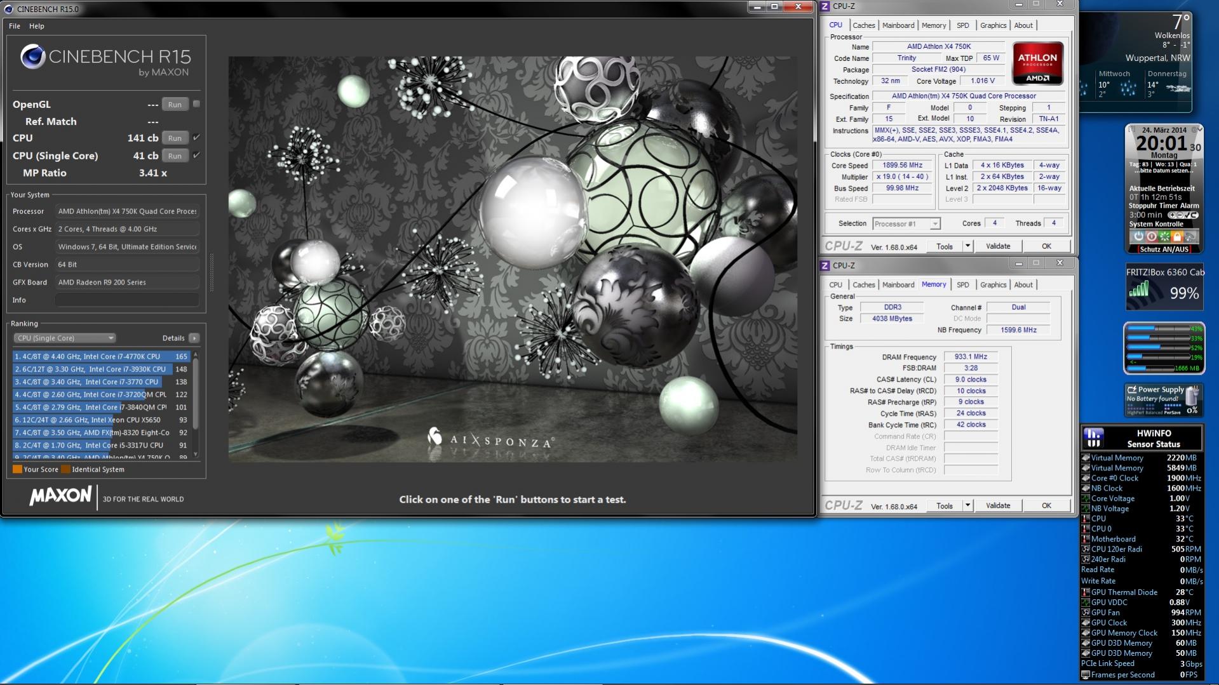Viewport: 1219px width, 685px height.
Task: Open the ranking type dropdown CPU (Single Core)
Action: point(64,338)
